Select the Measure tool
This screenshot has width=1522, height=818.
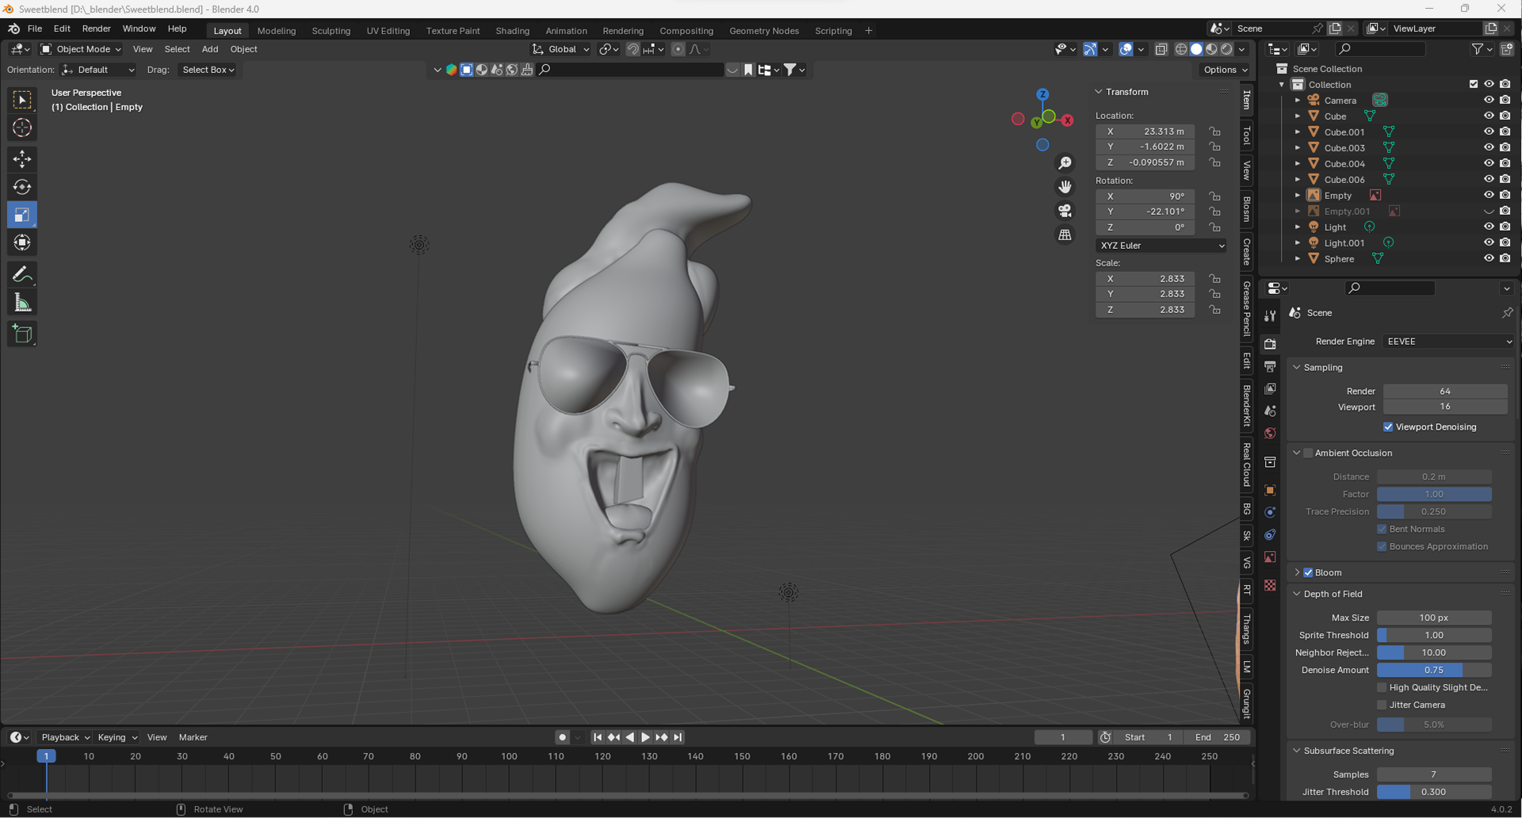[22, 303]
